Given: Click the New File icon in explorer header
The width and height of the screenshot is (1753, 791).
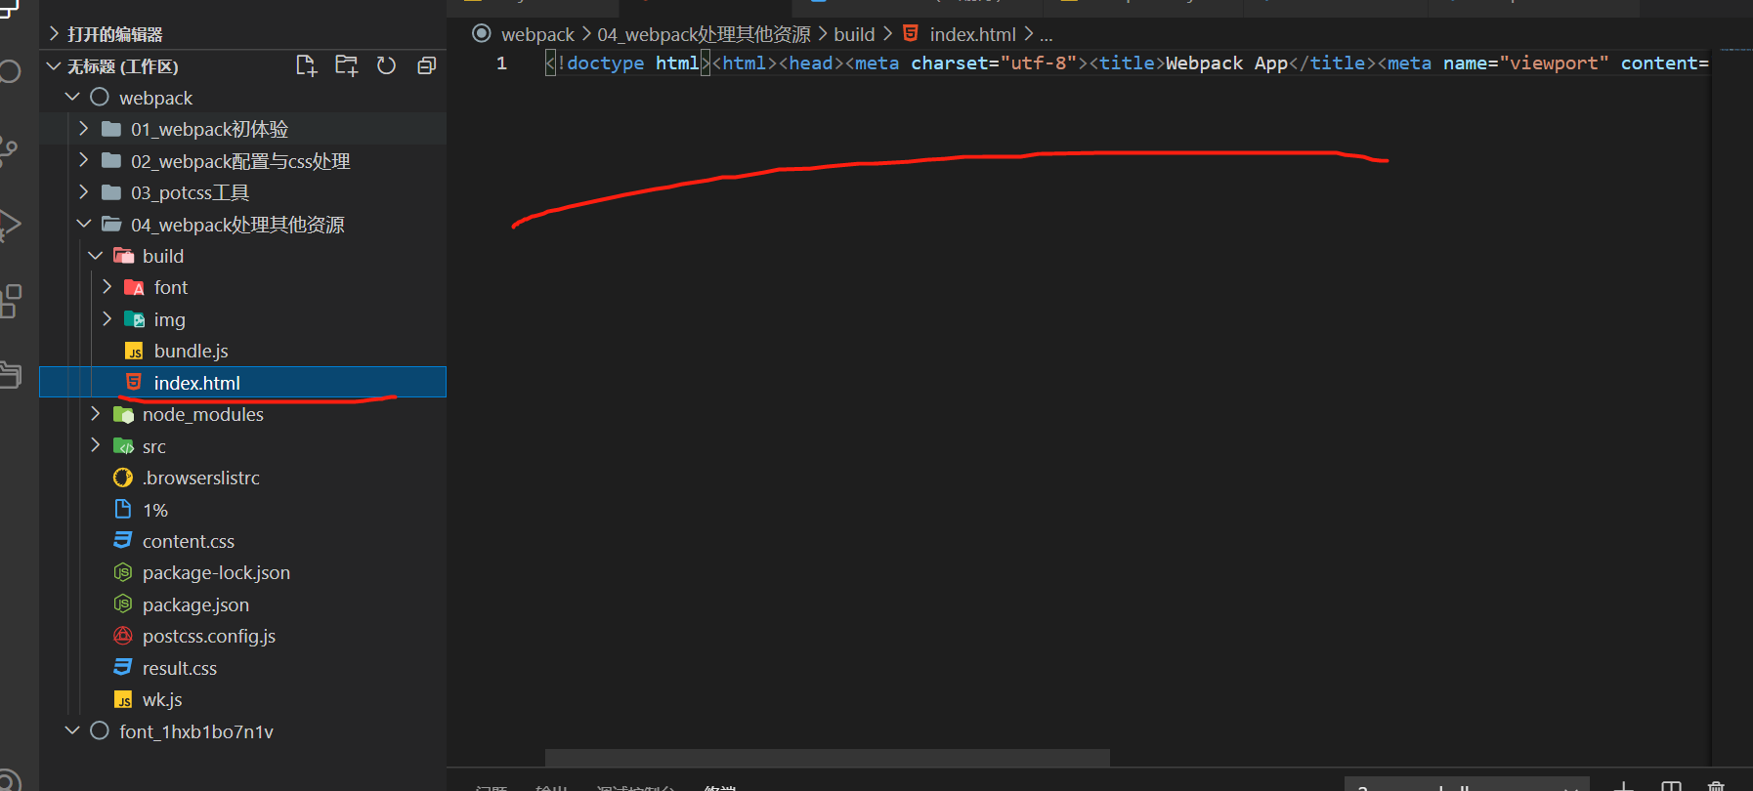Looking at the screenshot, I should click(307, 65).
